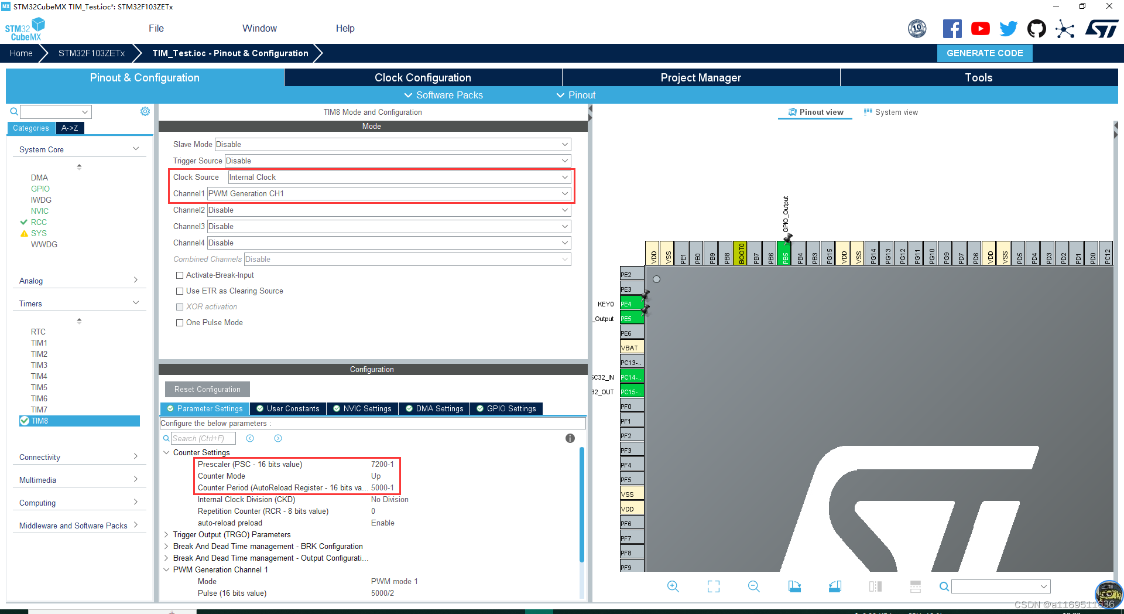
Task: Click Reset Configuration button
Action: pos(207,389)
